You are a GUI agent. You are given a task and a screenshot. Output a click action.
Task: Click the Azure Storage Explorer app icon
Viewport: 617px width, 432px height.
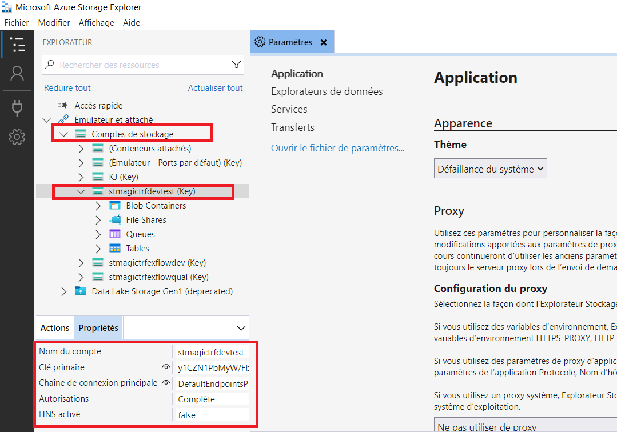pos(7,7)
